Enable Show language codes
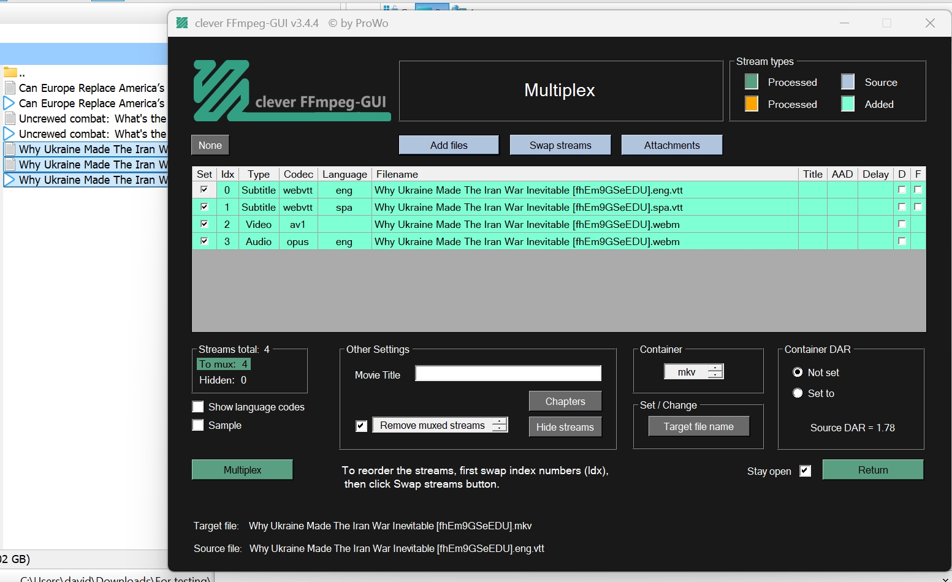952x582 pixels. 198,407
